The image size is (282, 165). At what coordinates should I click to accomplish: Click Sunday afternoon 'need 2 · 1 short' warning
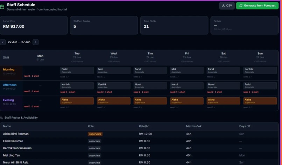coord(251,92)
